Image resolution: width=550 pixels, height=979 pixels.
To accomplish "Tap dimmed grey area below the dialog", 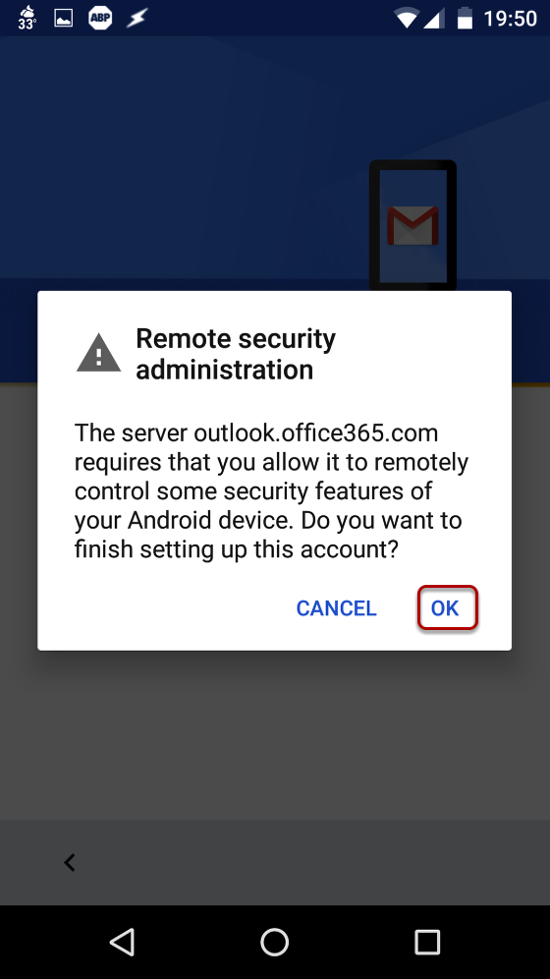I will pyautogui.click(x=274, y=737).
